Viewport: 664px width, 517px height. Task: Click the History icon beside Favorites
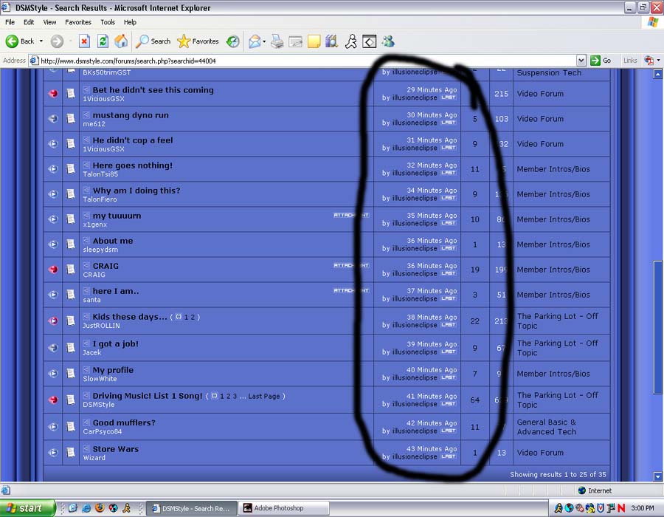(x=232, y=41)
